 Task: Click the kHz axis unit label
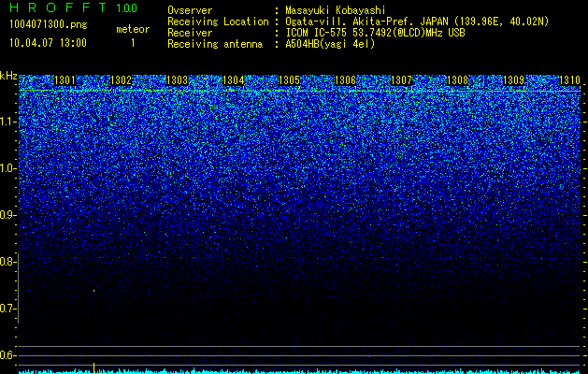[x=8, y=76]
